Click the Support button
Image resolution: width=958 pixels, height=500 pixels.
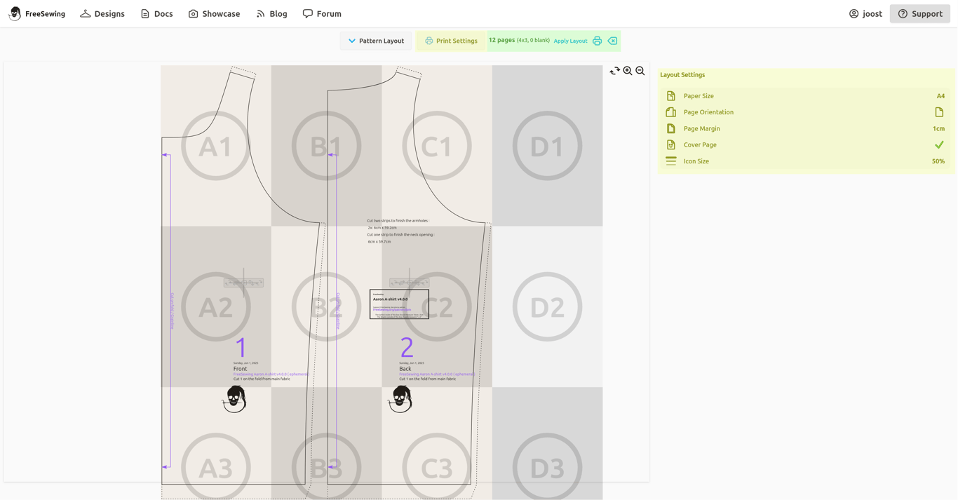(920, 13)
